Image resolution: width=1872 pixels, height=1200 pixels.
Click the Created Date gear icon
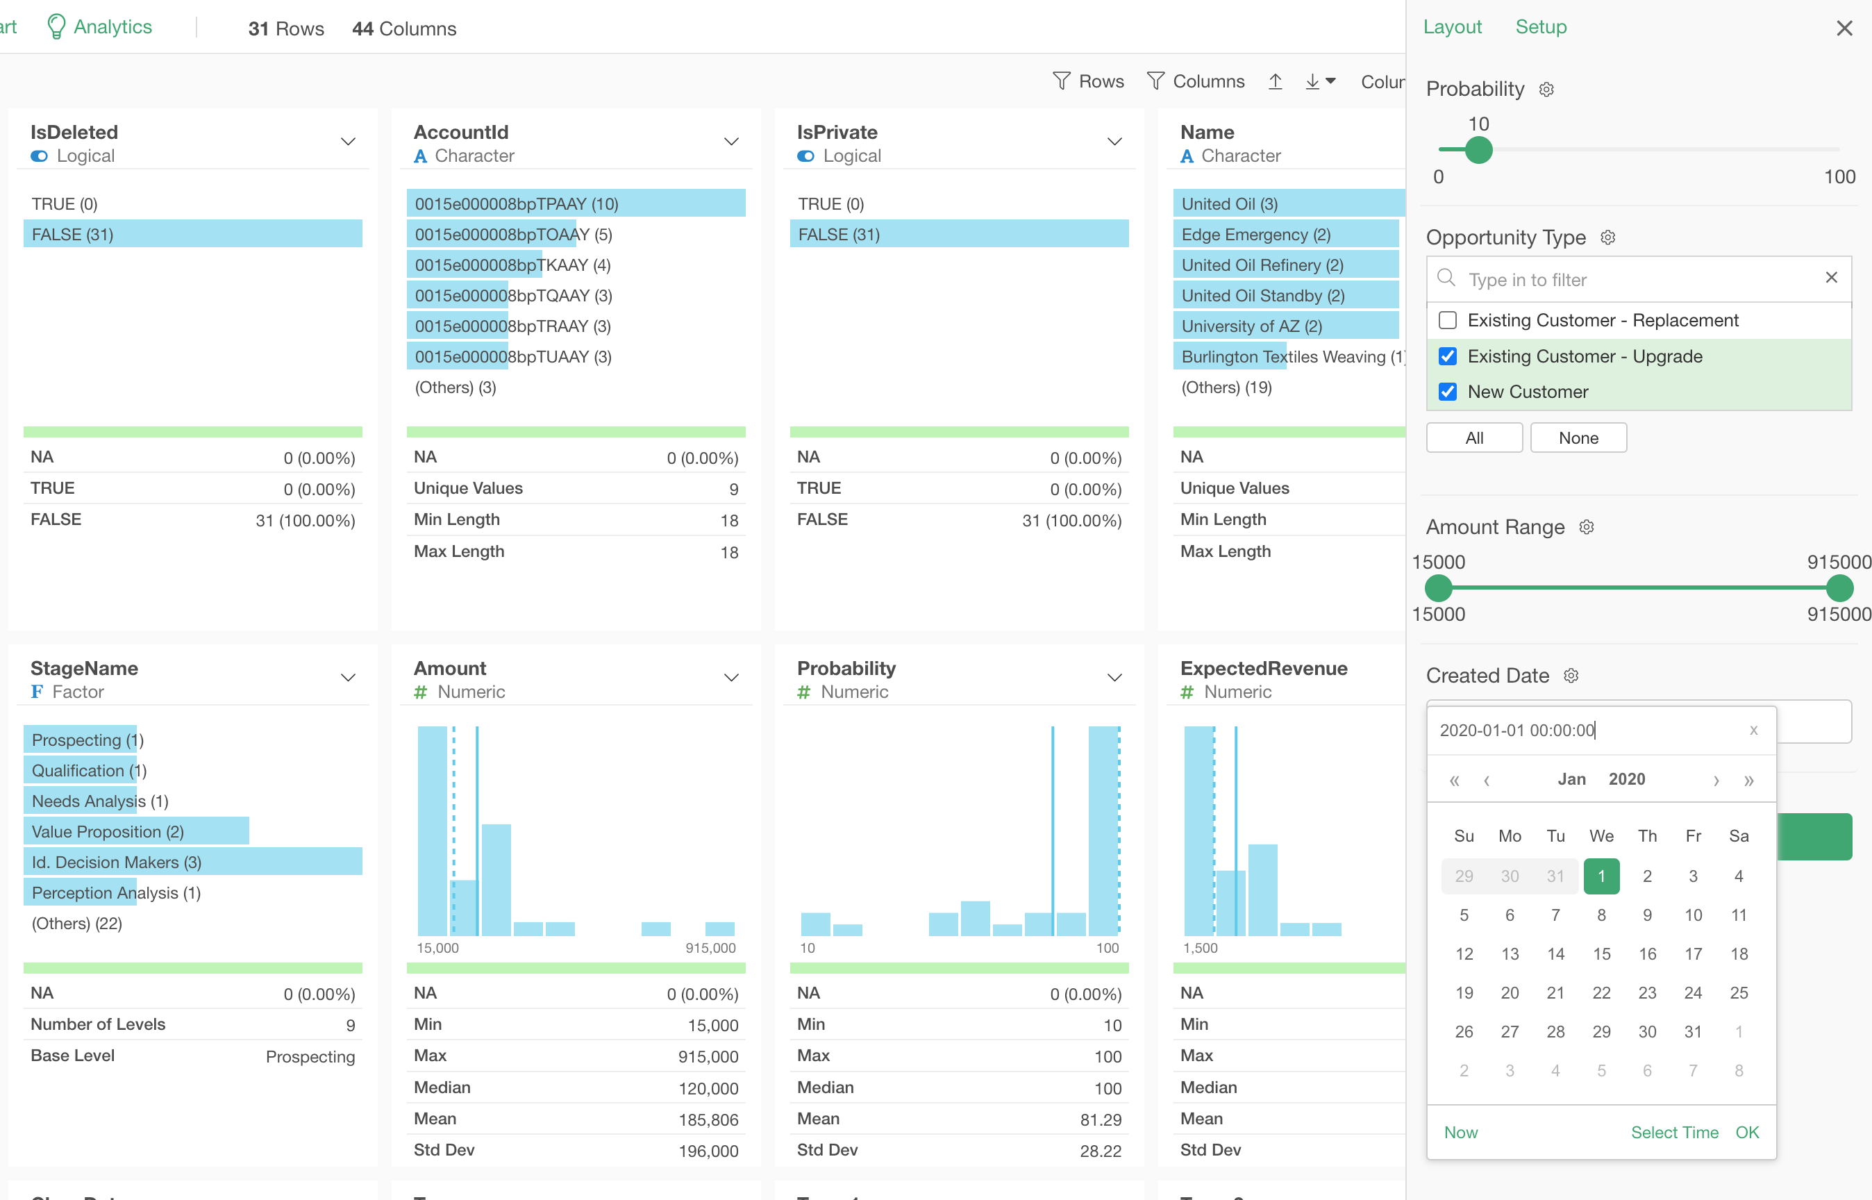(1571, 676)
